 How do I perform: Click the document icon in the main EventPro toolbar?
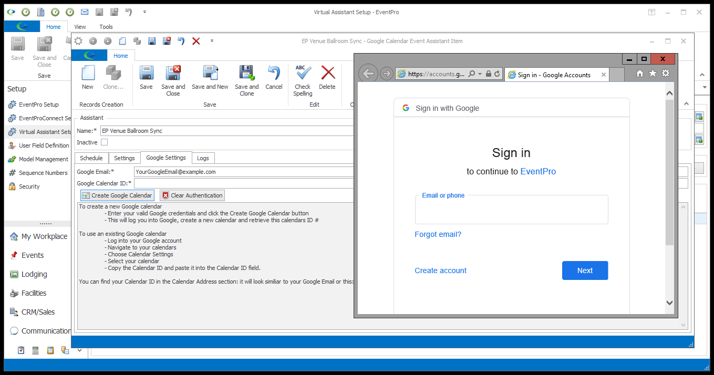[x=40, y=12]
